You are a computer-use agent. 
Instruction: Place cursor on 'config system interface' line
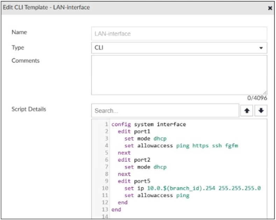tap(148, 124)
